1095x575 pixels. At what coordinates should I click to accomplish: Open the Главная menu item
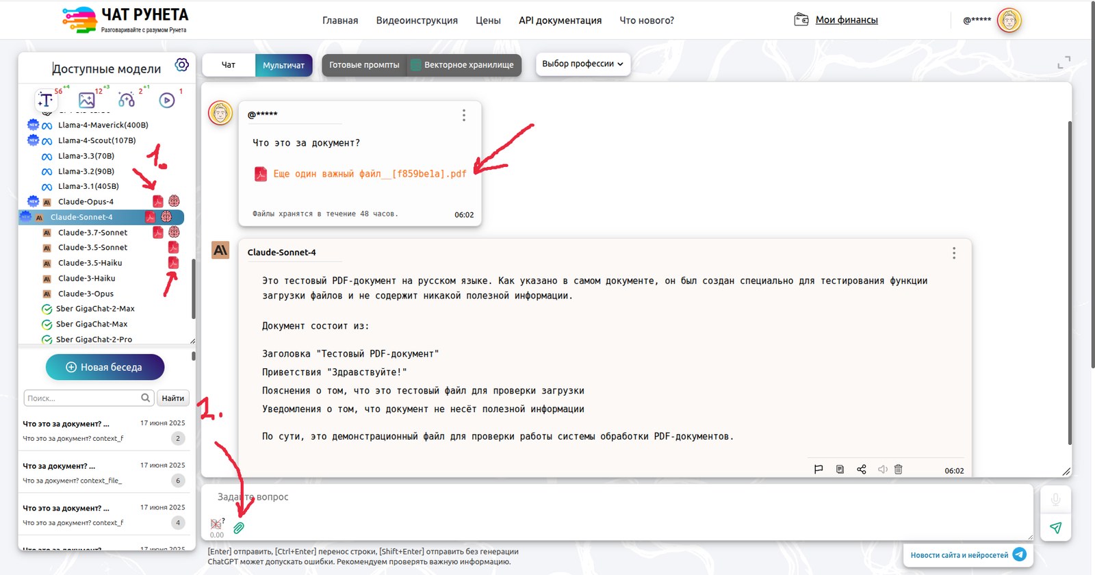340,21
